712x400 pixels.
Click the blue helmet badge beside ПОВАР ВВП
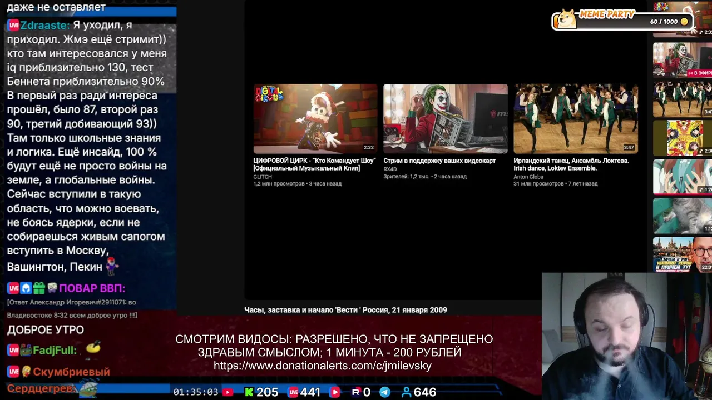click(x=26, y=288)
